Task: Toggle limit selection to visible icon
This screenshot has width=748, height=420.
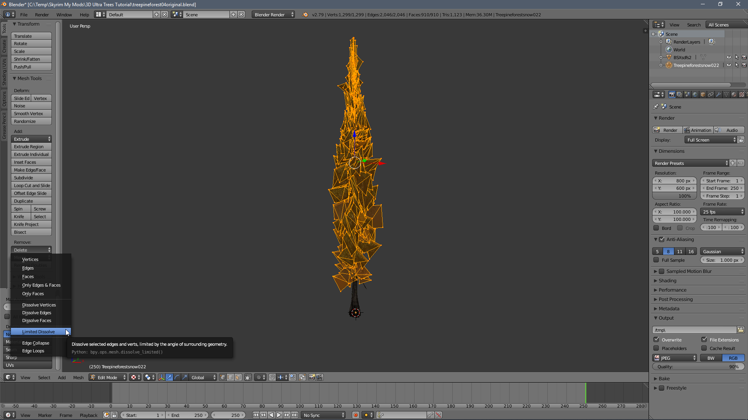Action: click(248, 377)
